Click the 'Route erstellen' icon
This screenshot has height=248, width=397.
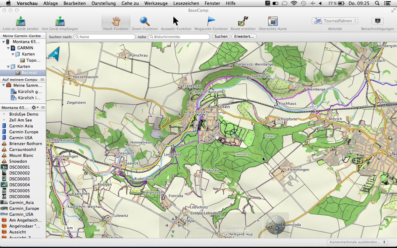point(243,21)
